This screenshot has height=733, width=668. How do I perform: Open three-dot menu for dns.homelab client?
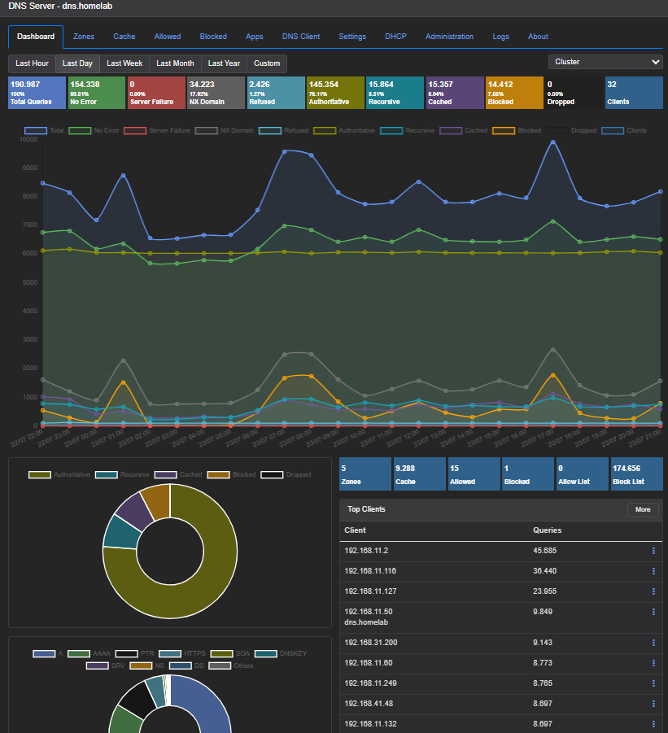(653, 612)
